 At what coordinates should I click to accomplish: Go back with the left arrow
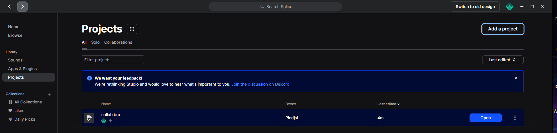pyautogui.click(x=9, y=7)
